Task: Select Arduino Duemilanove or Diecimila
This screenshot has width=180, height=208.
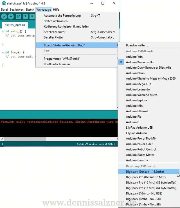Action: click(149, 68)
